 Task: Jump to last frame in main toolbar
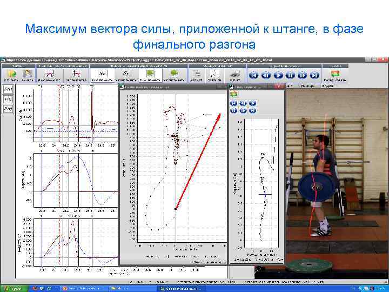click(314, 75)
